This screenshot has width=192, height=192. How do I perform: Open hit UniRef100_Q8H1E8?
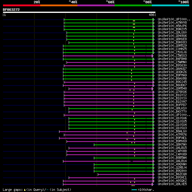tap(172, 39)
